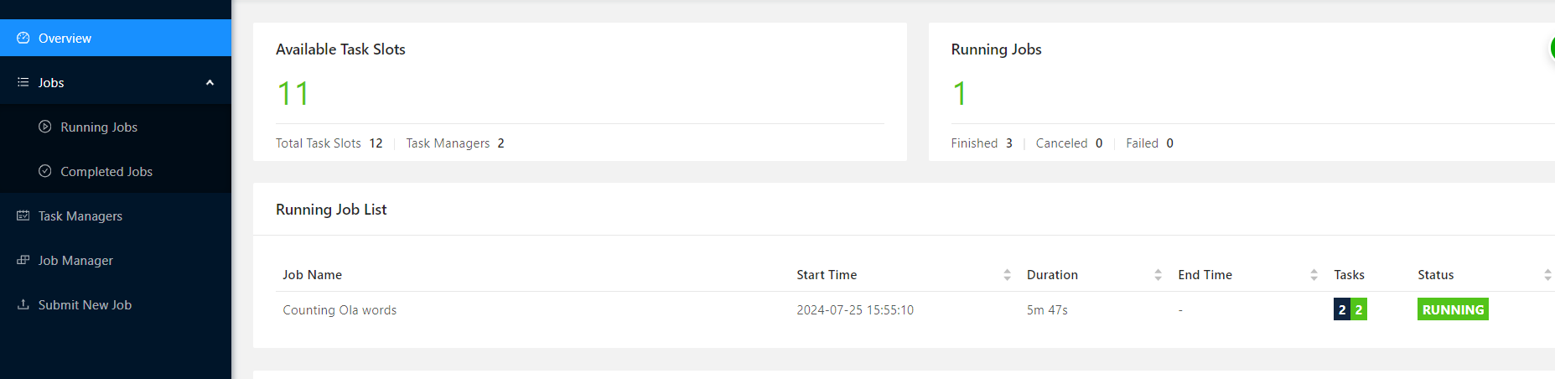This screenshot has width=1555, height=379.
Task: Click the green tasks count badge
Action: coord(1359,309)
